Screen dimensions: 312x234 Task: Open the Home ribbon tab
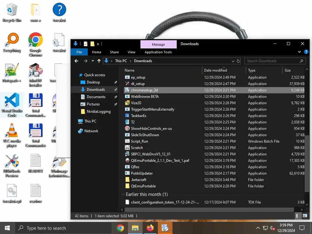[97, 52]
